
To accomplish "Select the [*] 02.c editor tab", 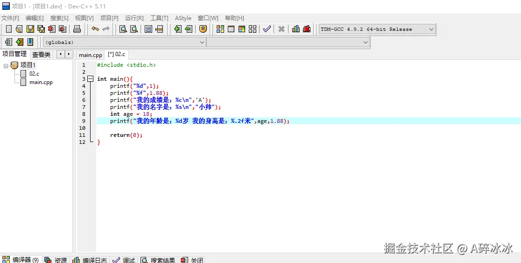I will point(117,54).
